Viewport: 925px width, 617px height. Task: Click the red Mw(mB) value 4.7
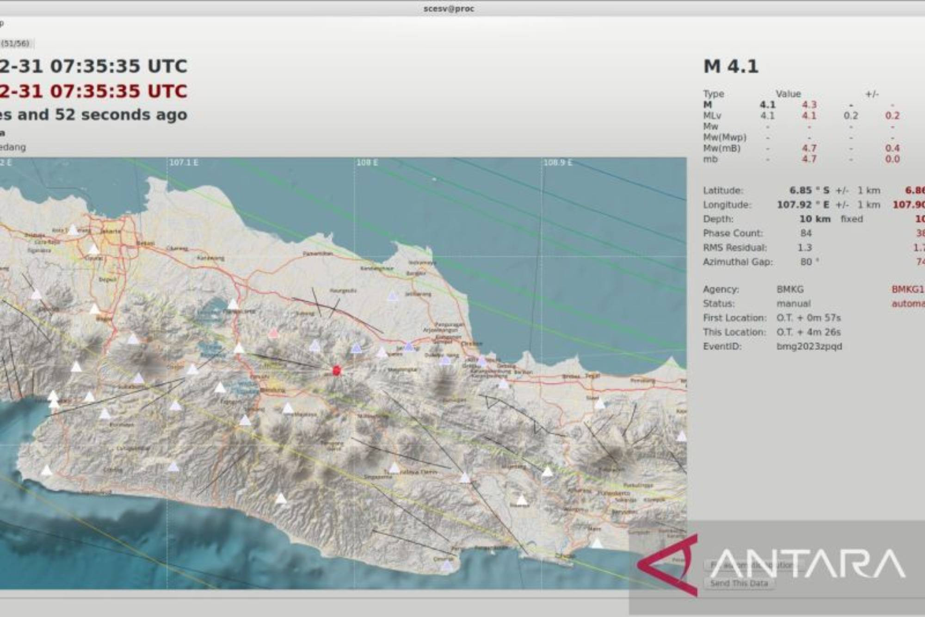click(809, 148)
